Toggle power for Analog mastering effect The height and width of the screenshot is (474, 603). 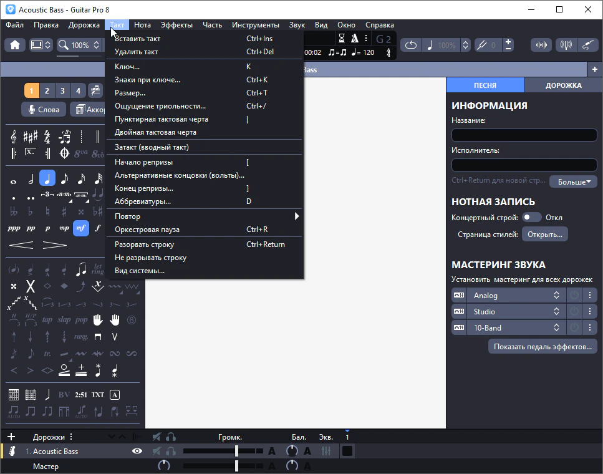coord(574,296)
